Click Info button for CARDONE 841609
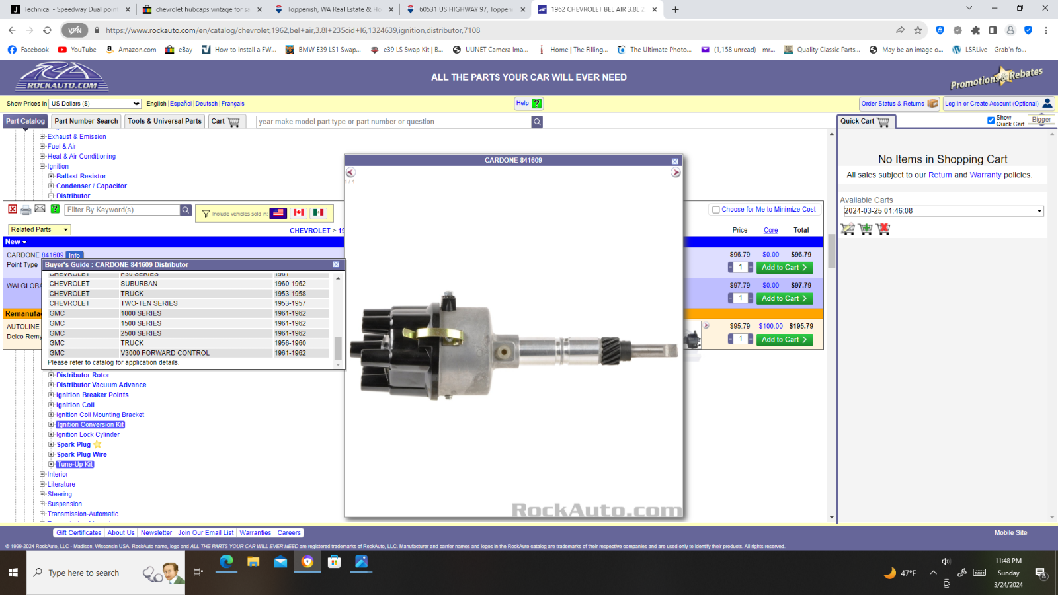The width and height of the screenshot is (1058, 595). 75,255
